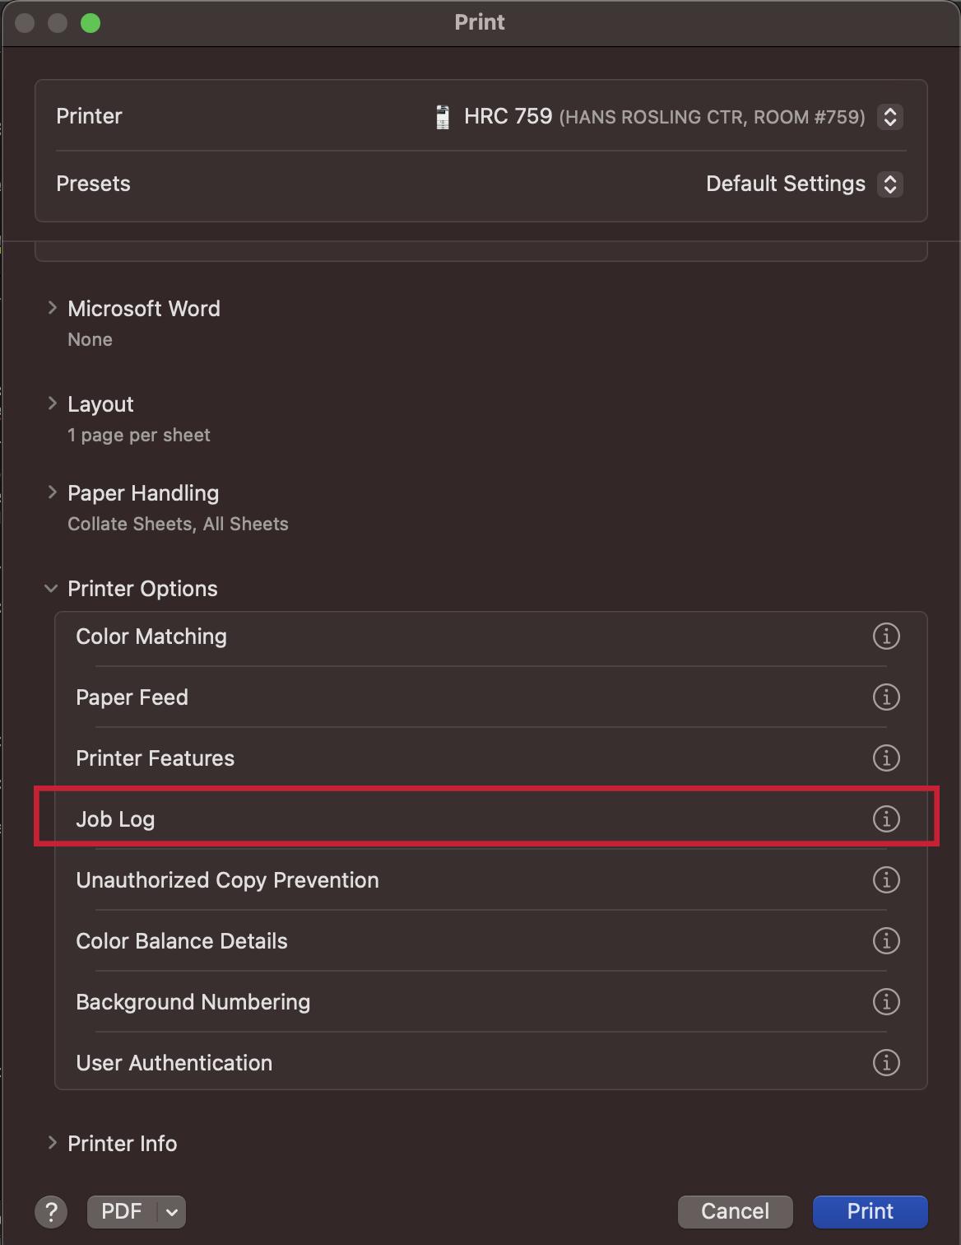
Task: Click the Job Log info icon
Action: (886, 819)
